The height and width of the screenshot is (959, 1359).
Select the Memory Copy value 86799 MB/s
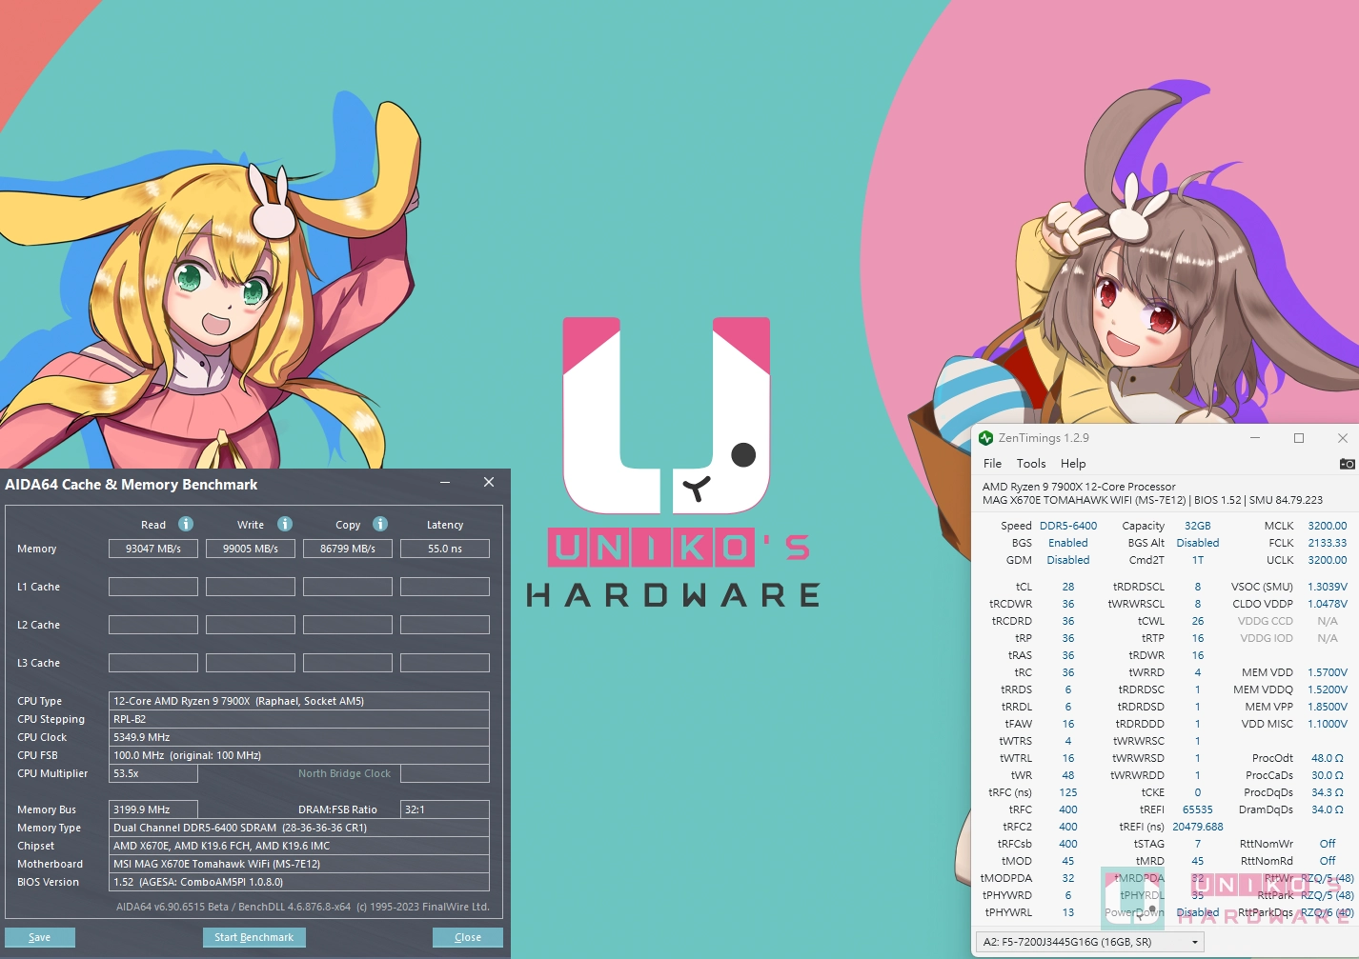[348, 549]
